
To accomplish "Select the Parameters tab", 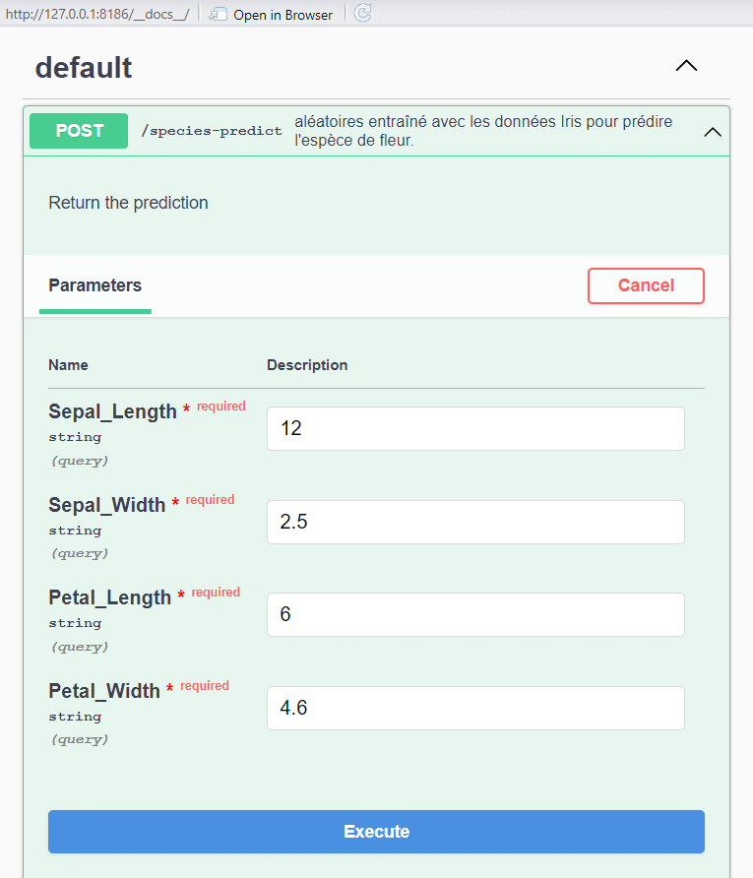I will point(95,286).
